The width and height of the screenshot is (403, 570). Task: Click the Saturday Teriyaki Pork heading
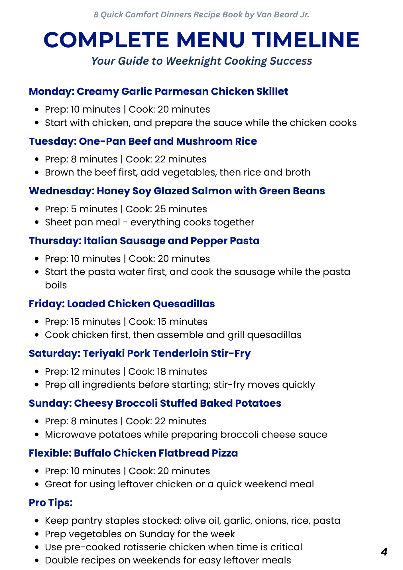[140, 353]
